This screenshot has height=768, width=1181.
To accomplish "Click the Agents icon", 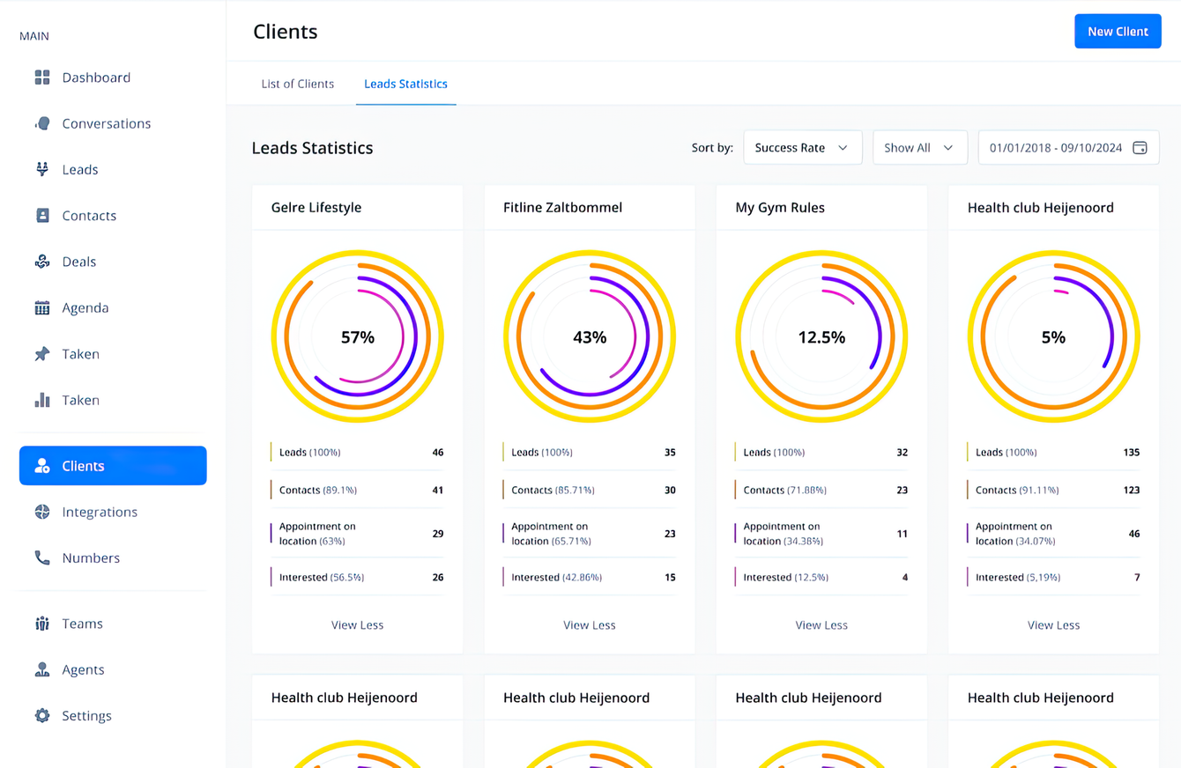I will pos(41,669).
